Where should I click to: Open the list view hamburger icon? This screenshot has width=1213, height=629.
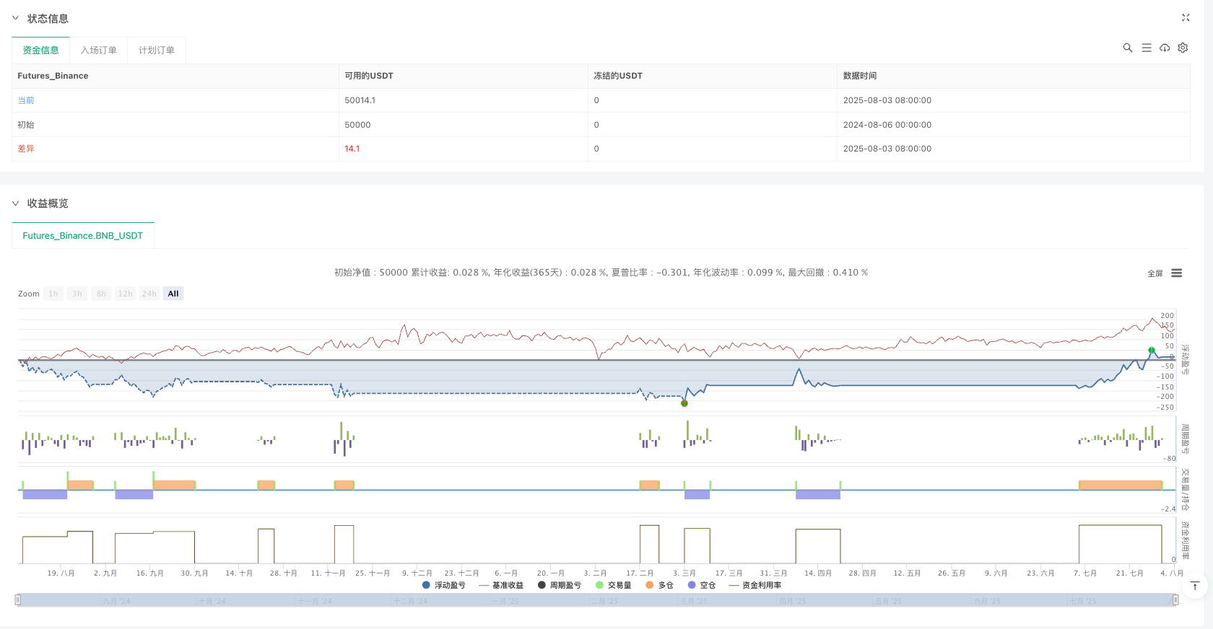[x=1146, y=48]
